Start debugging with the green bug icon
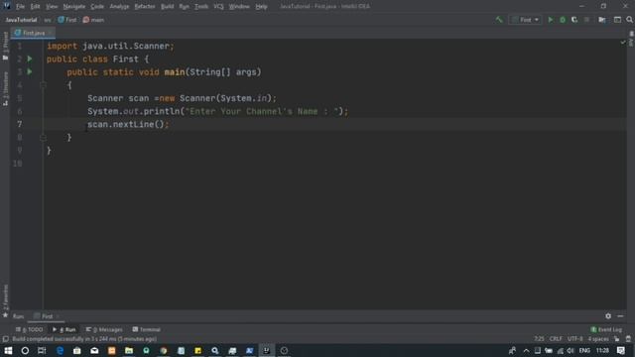This screenshot has height=357, width=635. tap(563, 20)
